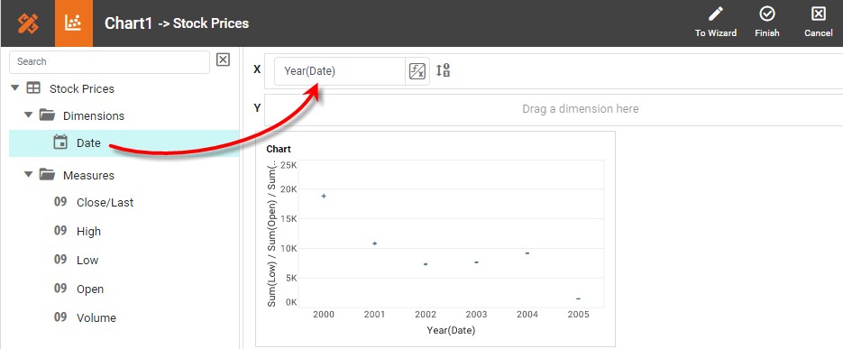Click the 10K y-axis label
This screenshot has width=843, height=349.
click(x=289, y=248)
